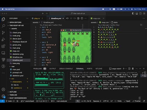Toggle the bottom panel visibility

click(137, 13)
